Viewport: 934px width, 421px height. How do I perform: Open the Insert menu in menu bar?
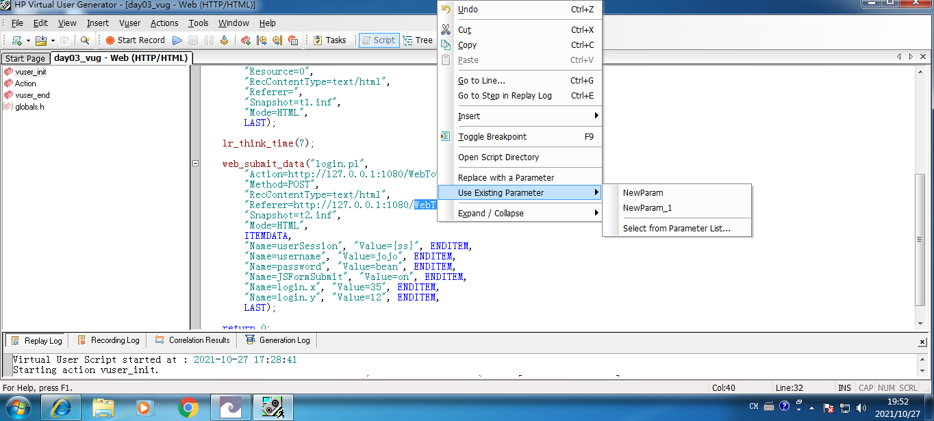pyautogui.click(x=98, y=23)
